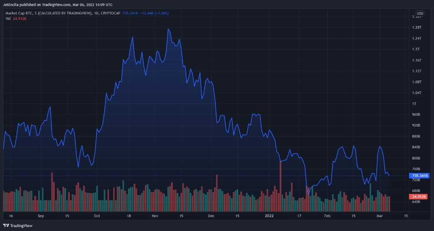Click the '-12.44B (-1.66%)' change value

pos(154,13)
